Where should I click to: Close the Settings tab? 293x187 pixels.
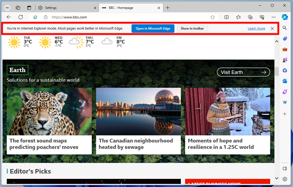(x=95, y=8)
